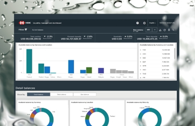The width and height of the screenshot is (195, 126).
Task: Expand the MYR row in currency list
Action: tap(141, 66)
